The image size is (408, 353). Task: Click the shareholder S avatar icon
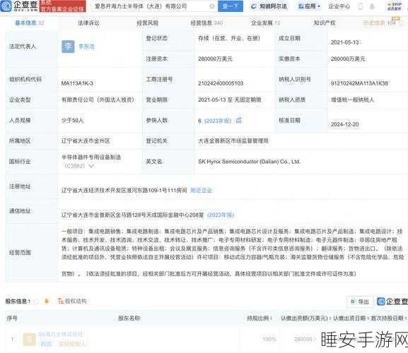coord(30,340)
